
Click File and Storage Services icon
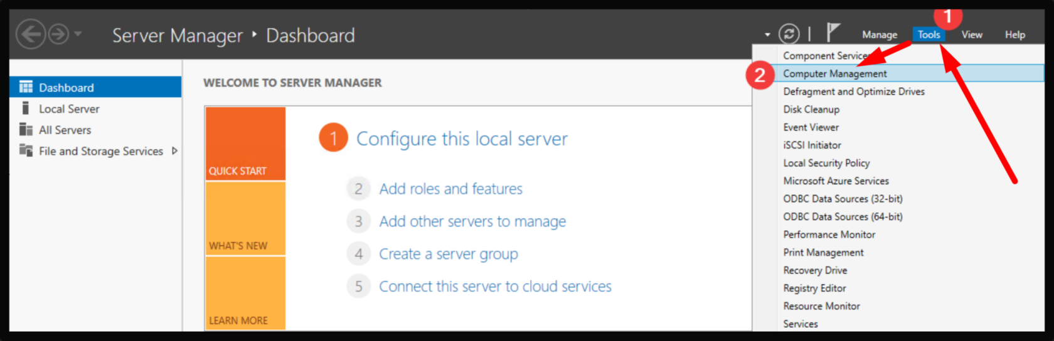coord(26,150)
